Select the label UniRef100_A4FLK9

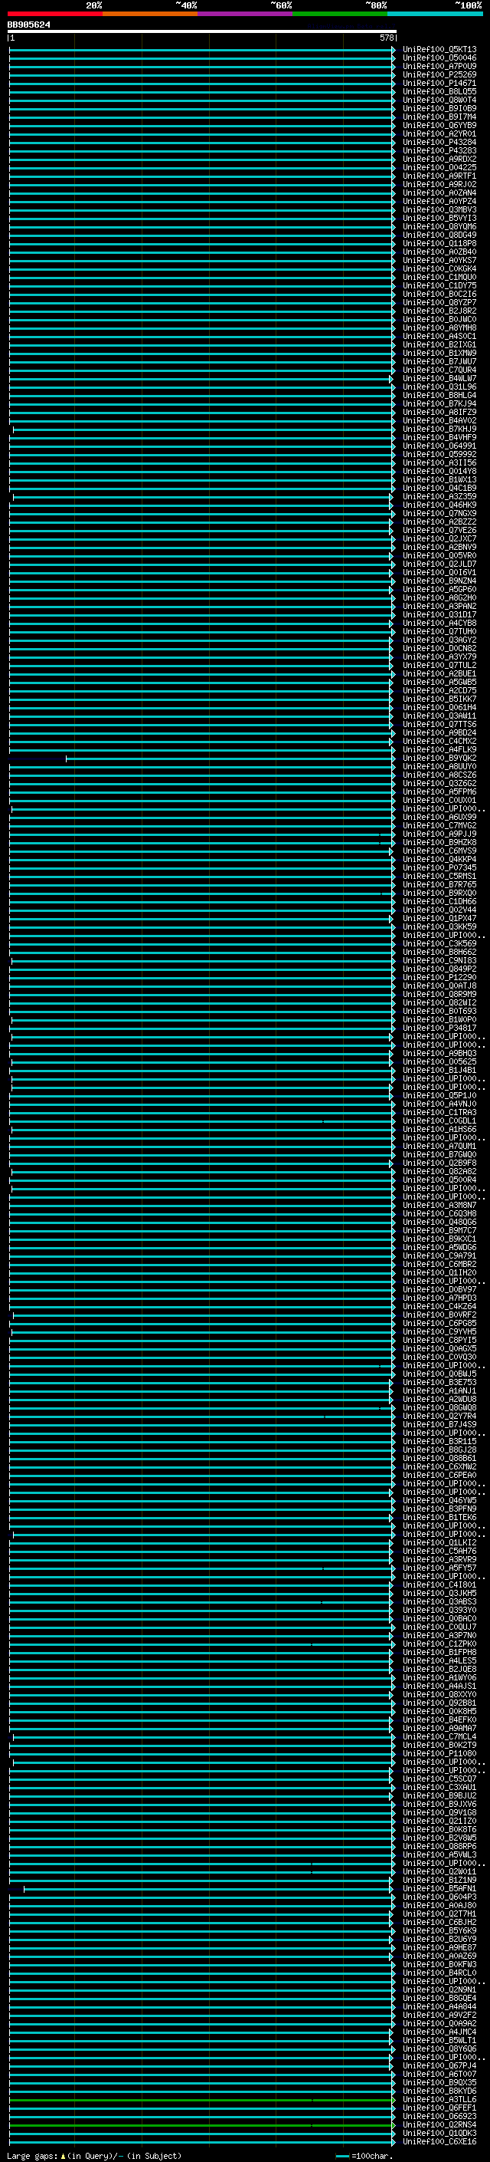pyautogui.click(x=439, y=749)
